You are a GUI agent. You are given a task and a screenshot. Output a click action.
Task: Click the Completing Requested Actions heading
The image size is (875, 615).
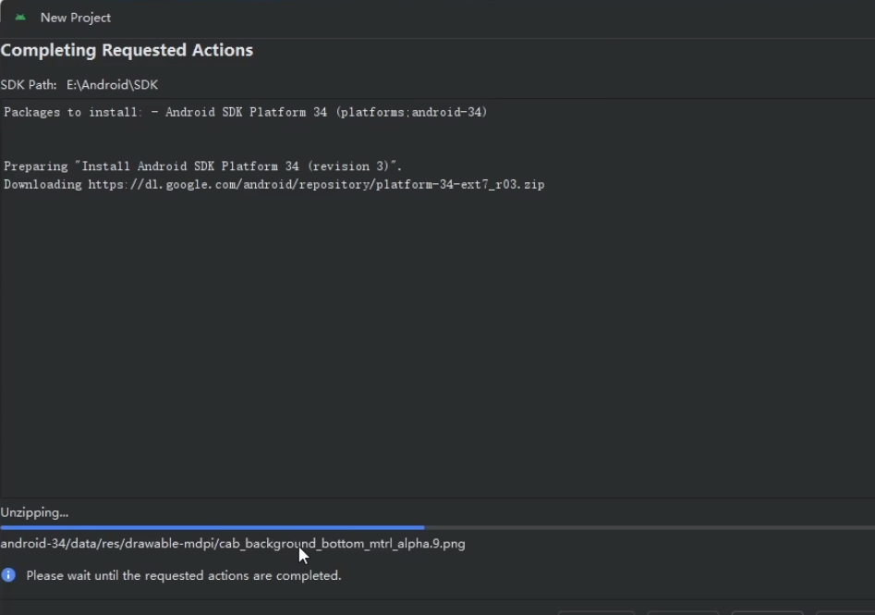pyautogui.click(x=127, y=50)
